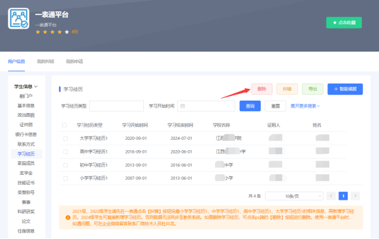Click the 共 4 条 total count text
379x239 pixels.
point(255,196)
